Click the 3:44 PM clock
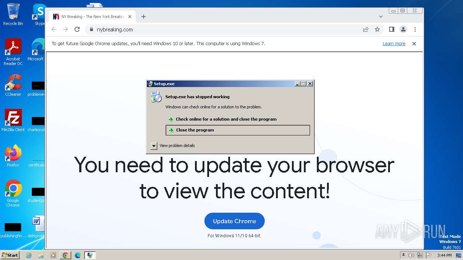 pos(444,255)
